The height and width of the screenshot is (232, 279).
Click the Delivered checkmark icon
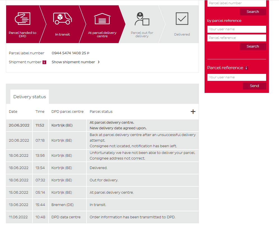(182, 19)
